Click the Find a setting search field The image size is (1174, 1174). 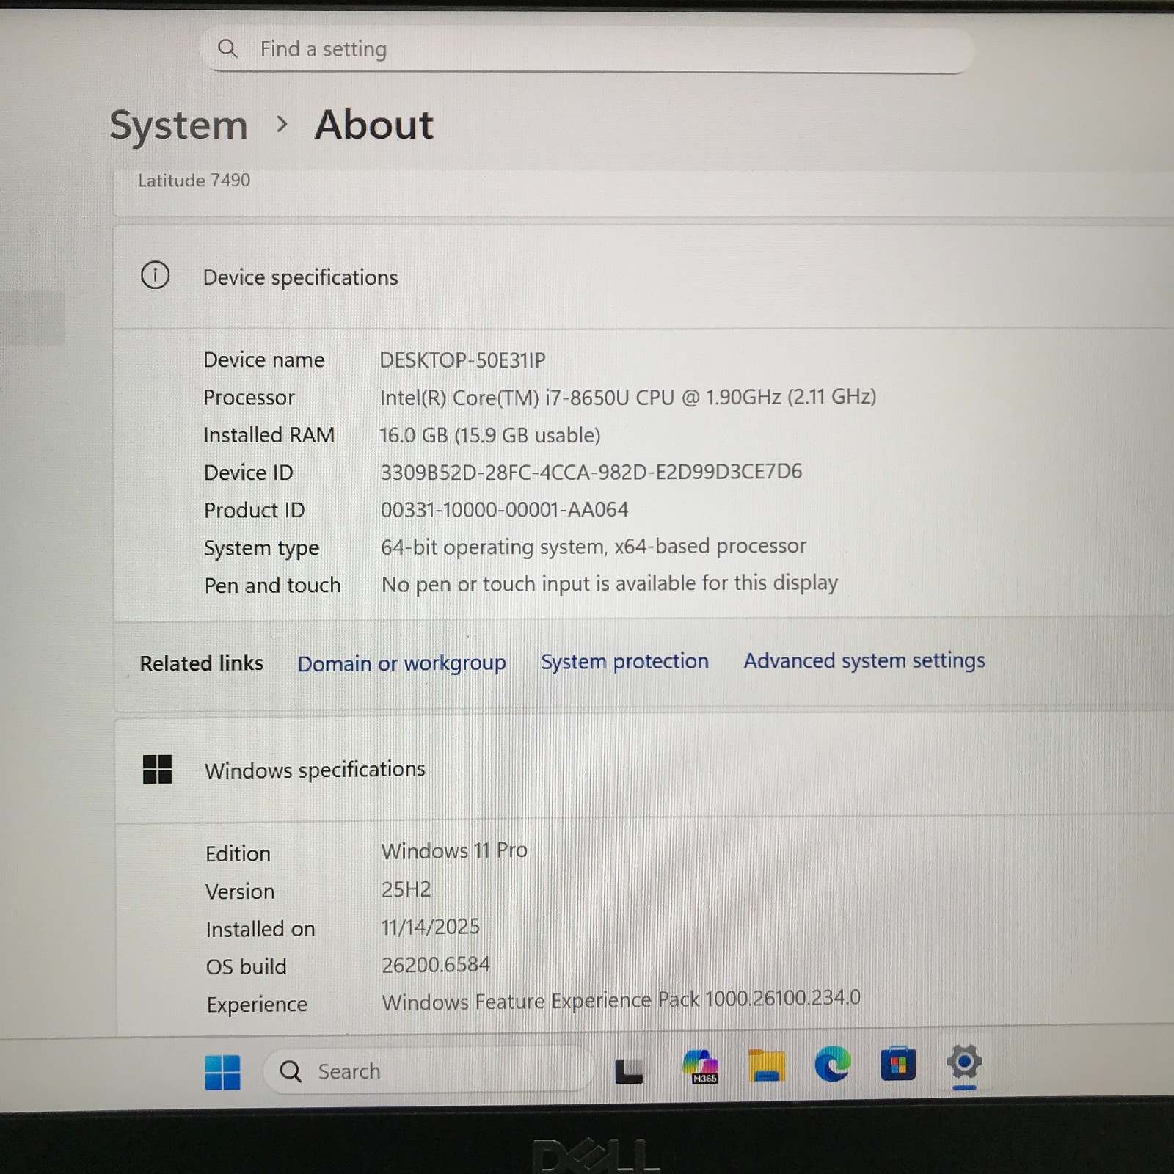587,50
